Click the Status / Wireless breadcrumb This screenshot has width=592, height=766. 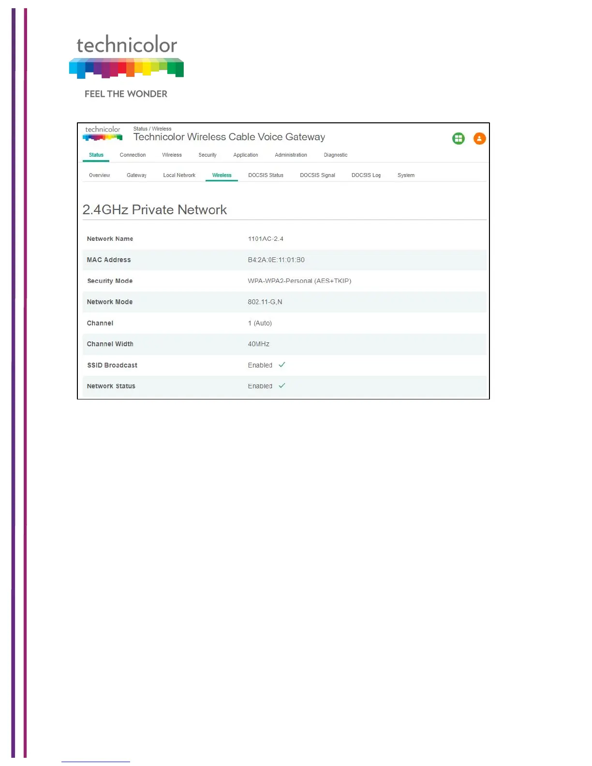[x=152, y=129]
